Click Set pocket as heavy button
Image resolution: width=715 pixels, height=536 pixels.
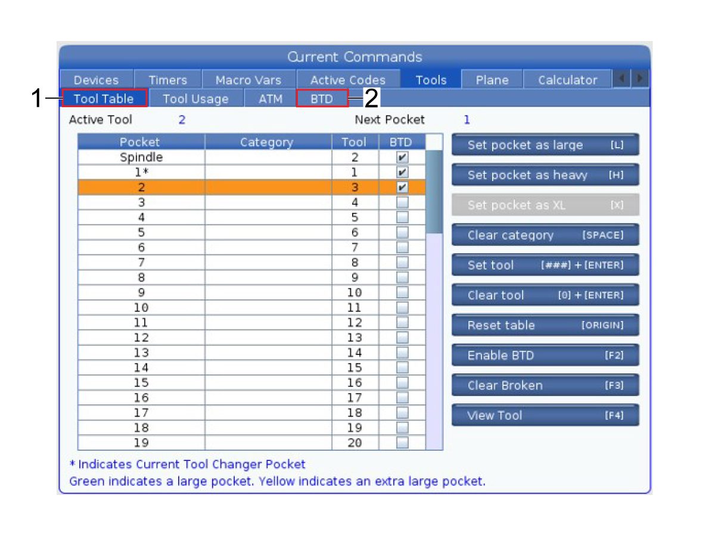[545, 175]
